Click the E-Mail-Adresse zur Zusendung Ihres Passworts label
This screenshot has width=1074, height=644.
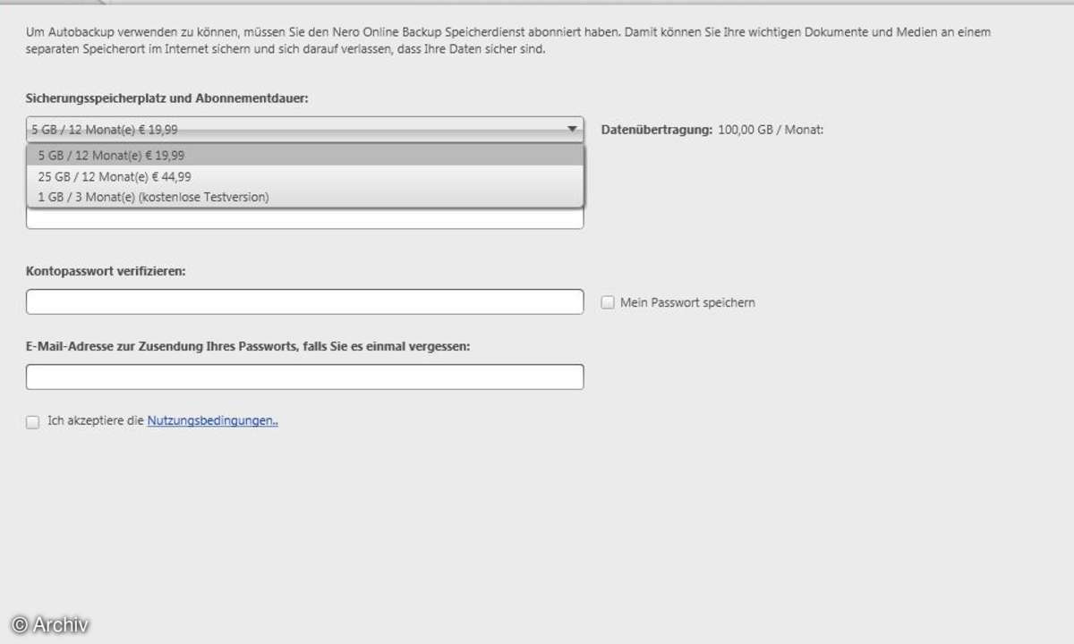click(x=248, y=345)
